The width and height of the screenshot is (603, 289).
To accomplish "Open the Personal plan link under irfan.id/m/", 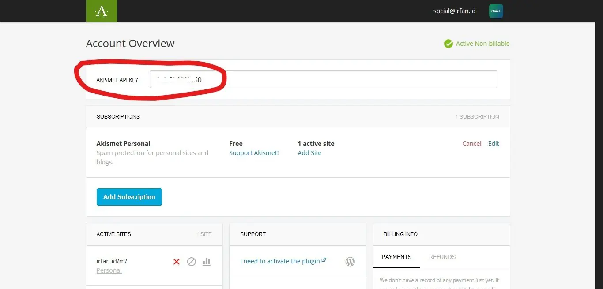I will click(x=109, y=270).
